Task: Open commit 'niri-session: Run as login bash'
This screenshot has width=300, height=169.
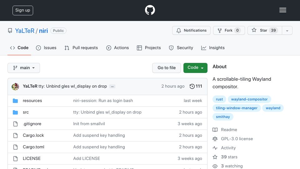Action: tap(103, 100)
